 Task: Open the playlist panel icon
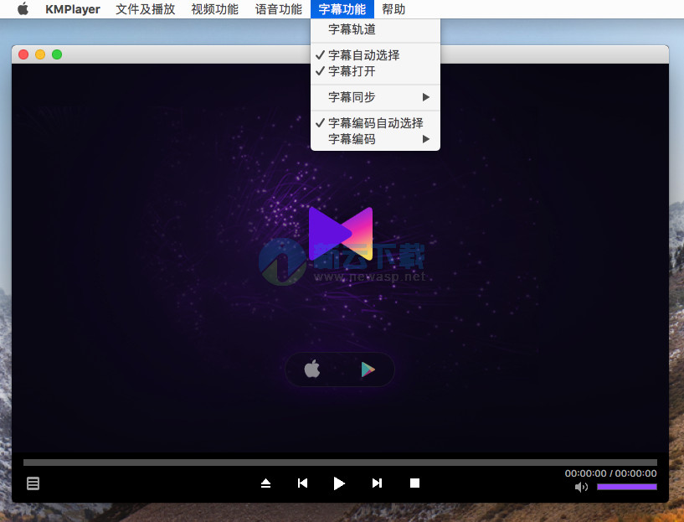coord(33,483)
